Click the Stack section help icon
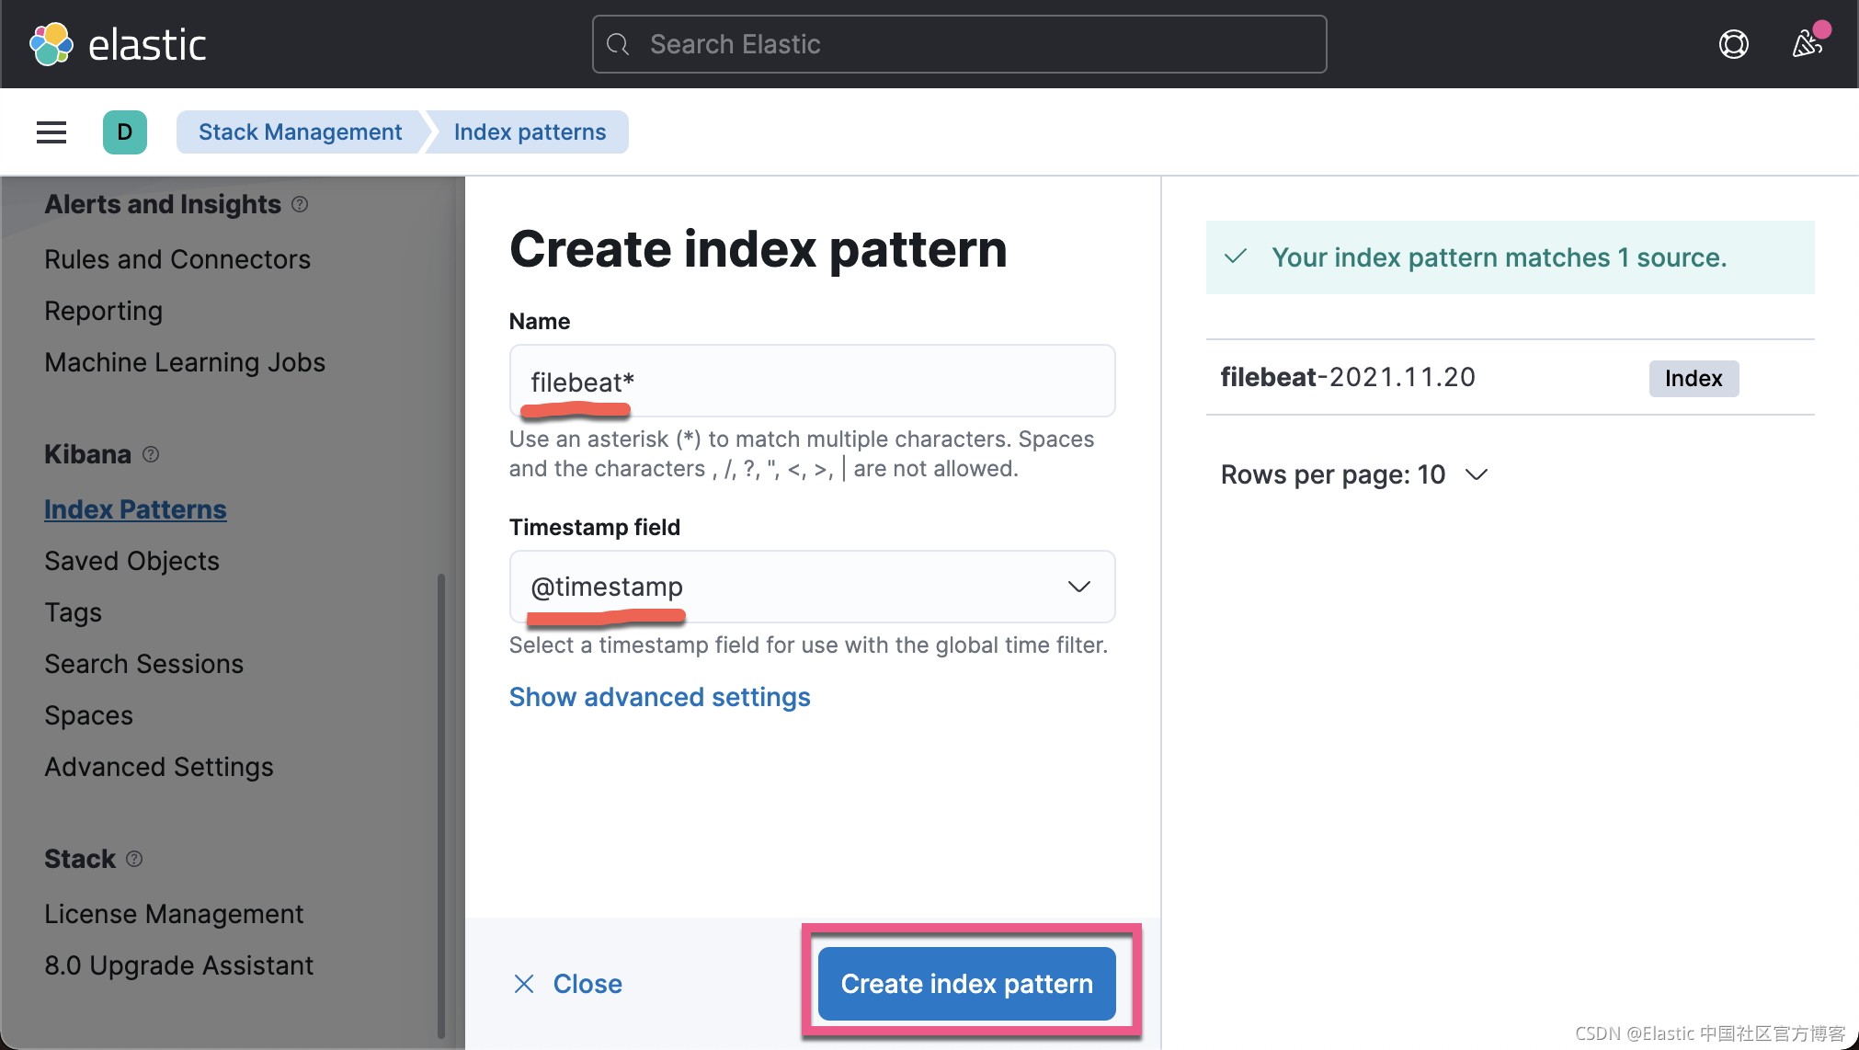Viewport: 1859px width, 1050px height. click(134, 859)
